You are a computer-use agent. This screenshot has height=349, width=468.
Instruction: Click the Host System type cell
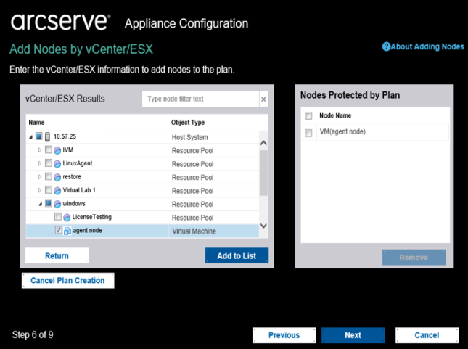[190, 137]
